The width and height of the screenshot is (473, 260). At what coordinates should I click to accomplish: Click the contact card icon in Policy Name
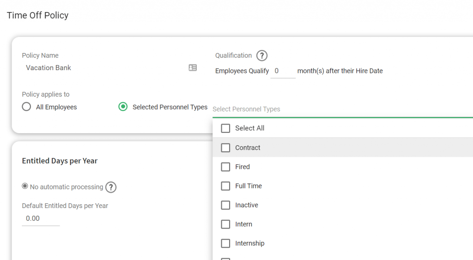[x=193, y=68]
